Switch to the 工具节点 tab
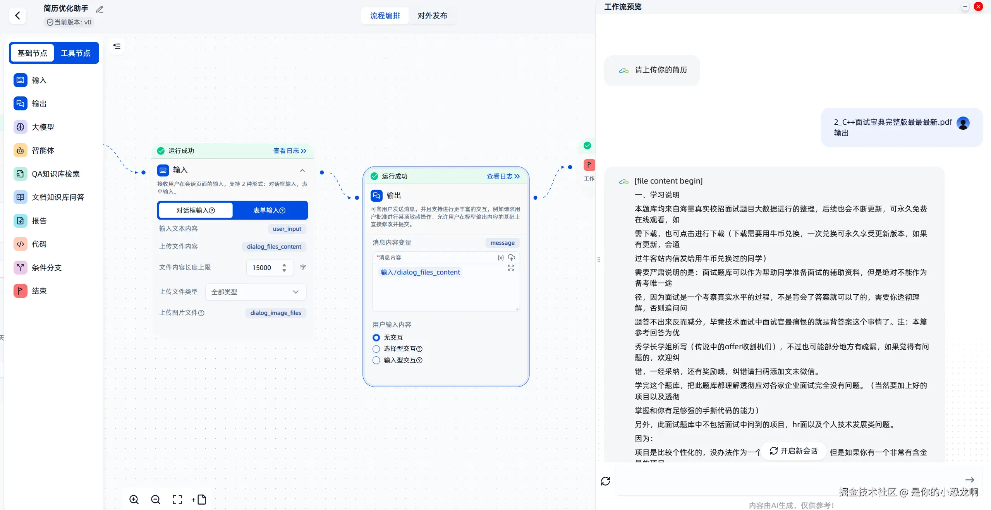 [76, 53]
